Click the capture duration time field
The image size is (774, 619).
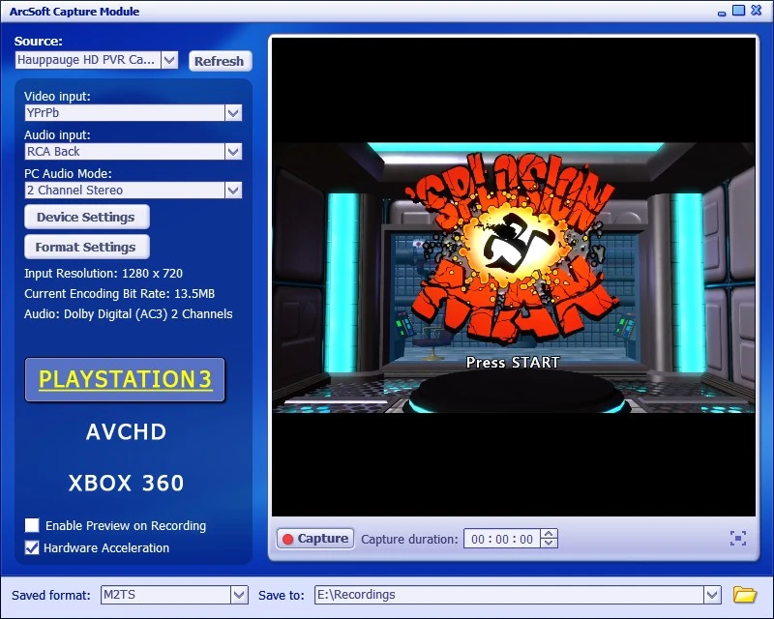(x=502, y=539)
